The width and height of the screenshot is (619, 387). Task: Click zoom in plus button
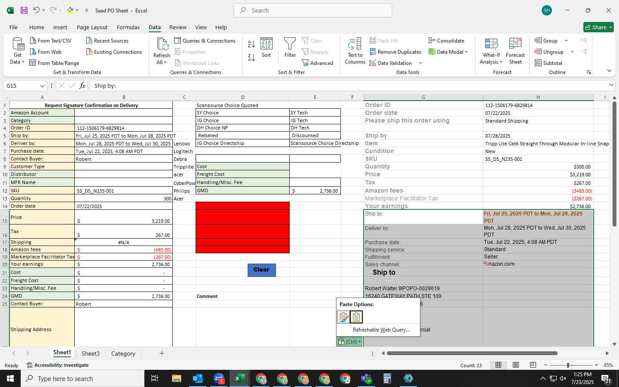point(596,365)
